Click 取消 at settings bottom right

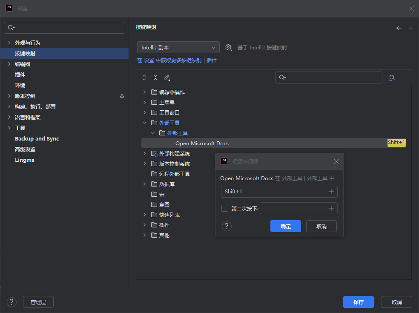tap(396, 302)
